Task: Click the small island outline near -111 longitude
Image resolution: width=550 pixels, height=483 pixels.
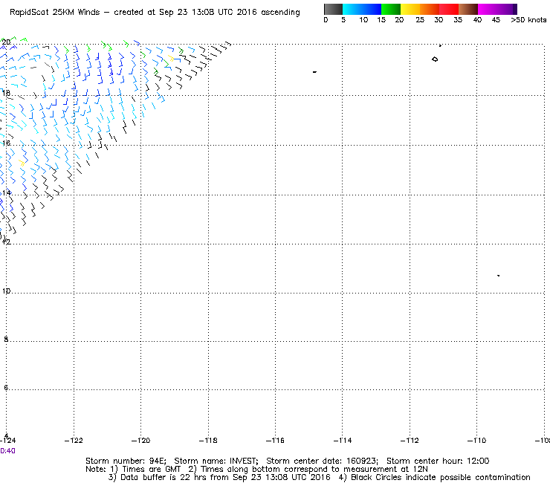Action: [435, 59]
